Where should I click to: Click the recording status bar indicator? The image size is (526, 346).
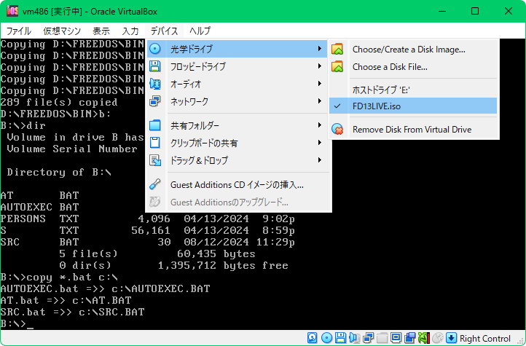pos(410,338)
